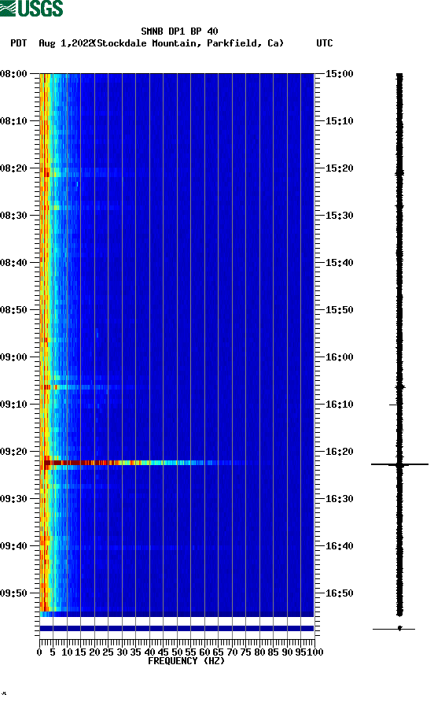Click the 0 Hz frequency axis label
Viewport: 434px width, 702px height.
(x=39, y=652)
